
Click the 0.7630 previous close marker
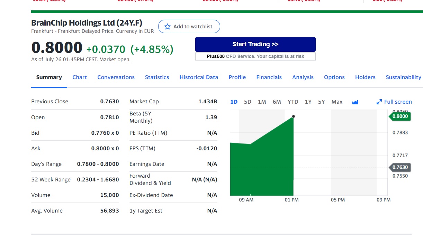401,167
